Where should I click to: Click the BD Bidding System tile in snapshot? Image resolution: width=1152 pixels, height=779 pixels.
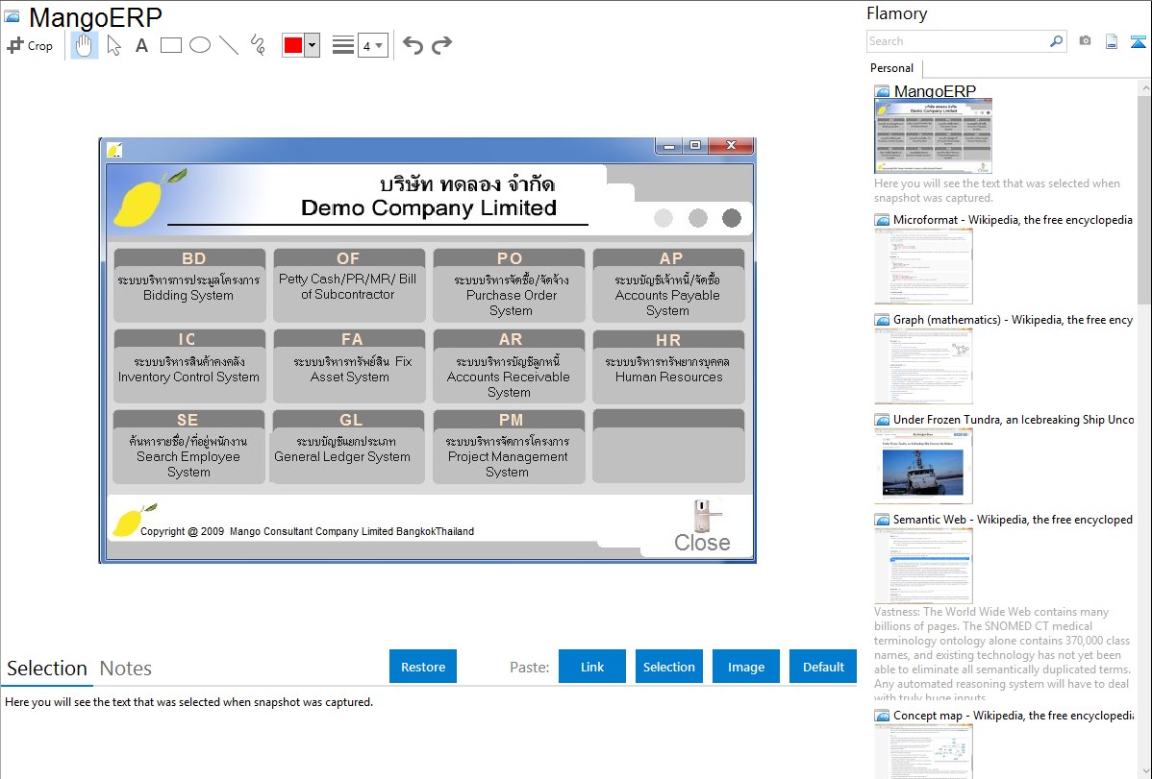click(189, 285)
